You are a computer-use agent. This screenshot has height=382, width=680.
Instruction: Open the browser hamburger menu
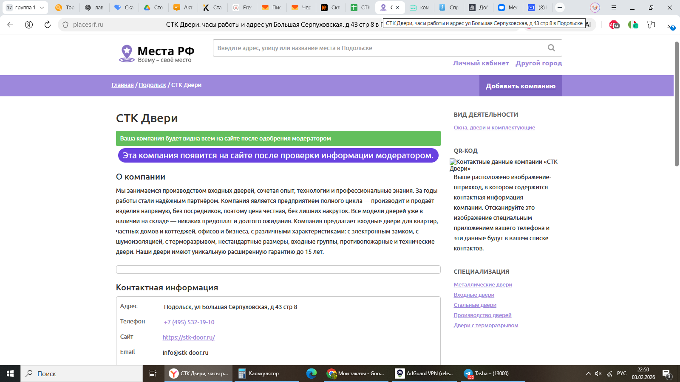pos(613,7)
